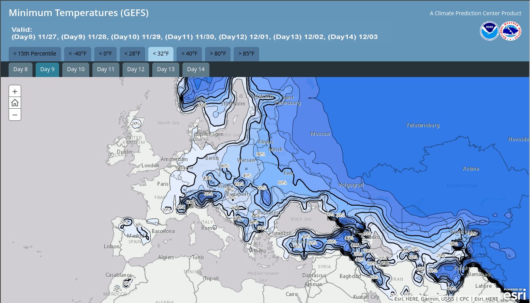Click Tunis label on the map

198,258
